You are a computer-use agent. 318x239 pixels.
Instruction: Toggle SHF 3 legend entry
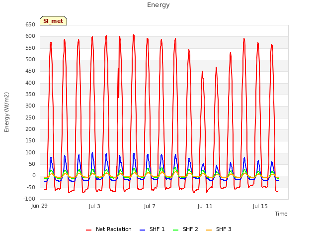[x=219, y=229]
